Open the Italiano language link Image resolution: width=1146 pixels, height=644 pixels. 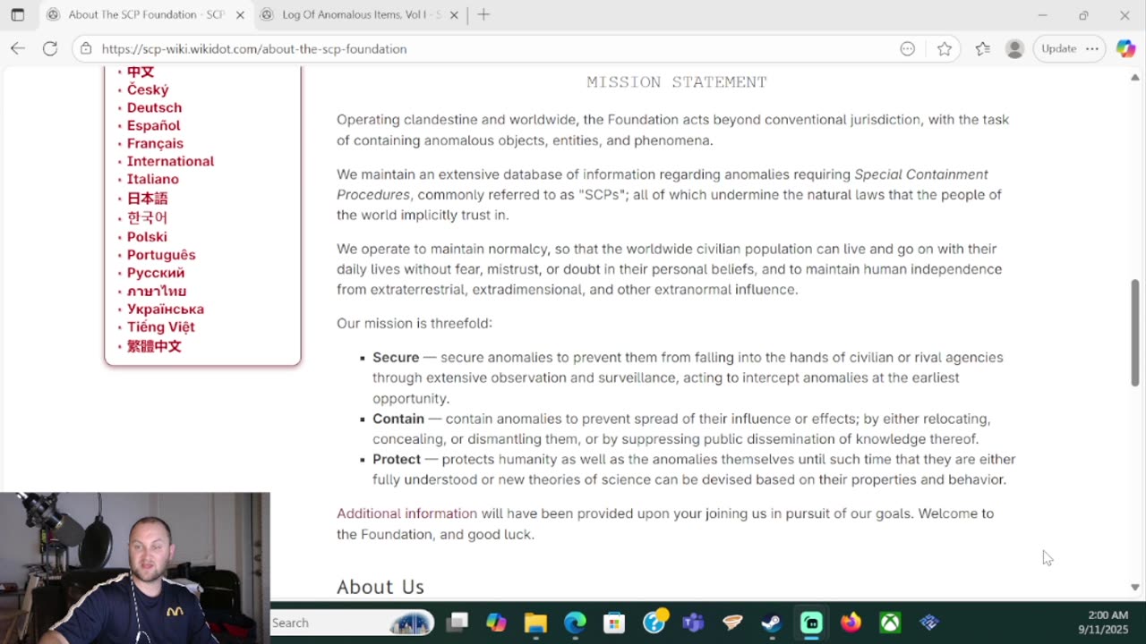pyautogui.click(x=152, y=179)
